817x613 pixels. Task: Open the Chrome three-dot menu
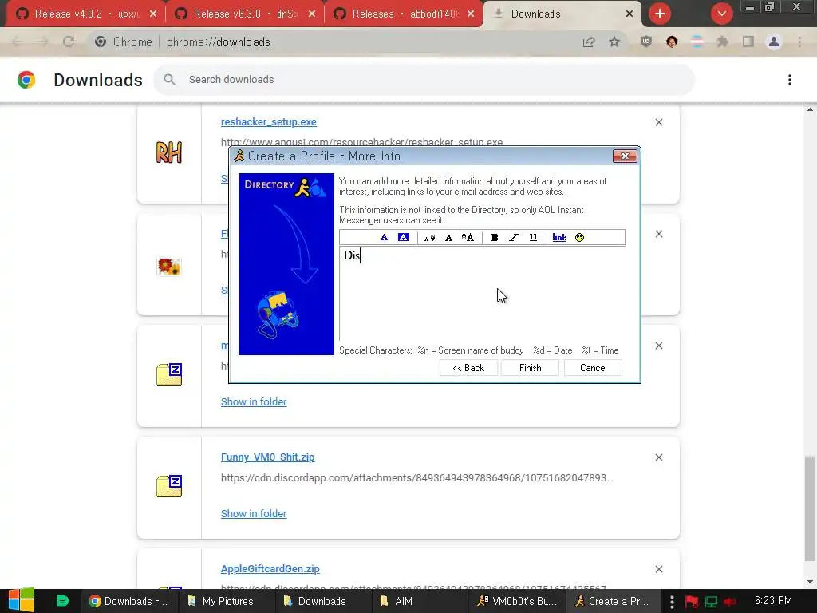799,42
